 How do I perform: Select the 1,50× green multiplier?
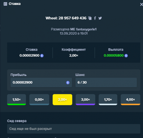pos(17,100)
